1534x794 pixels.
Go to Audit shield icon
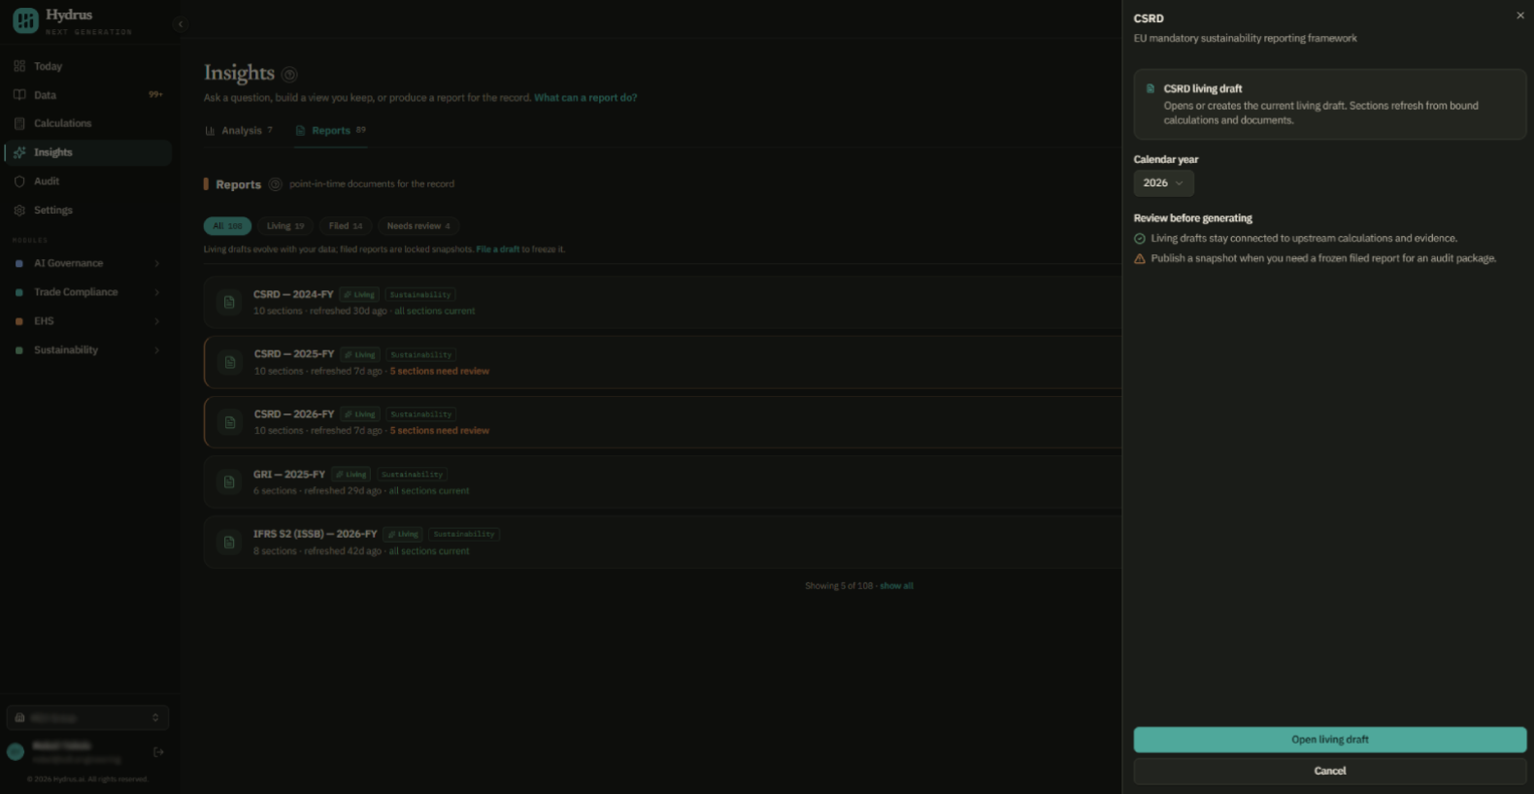(19, 182)
